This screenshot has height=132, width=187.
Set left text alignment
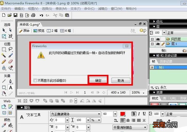(123, 120)
